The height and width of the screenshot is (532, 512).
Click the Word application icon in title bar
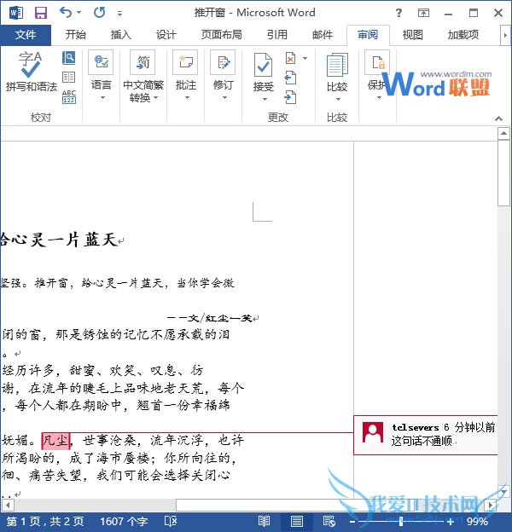pyautogui.click(x=16, y=13)
